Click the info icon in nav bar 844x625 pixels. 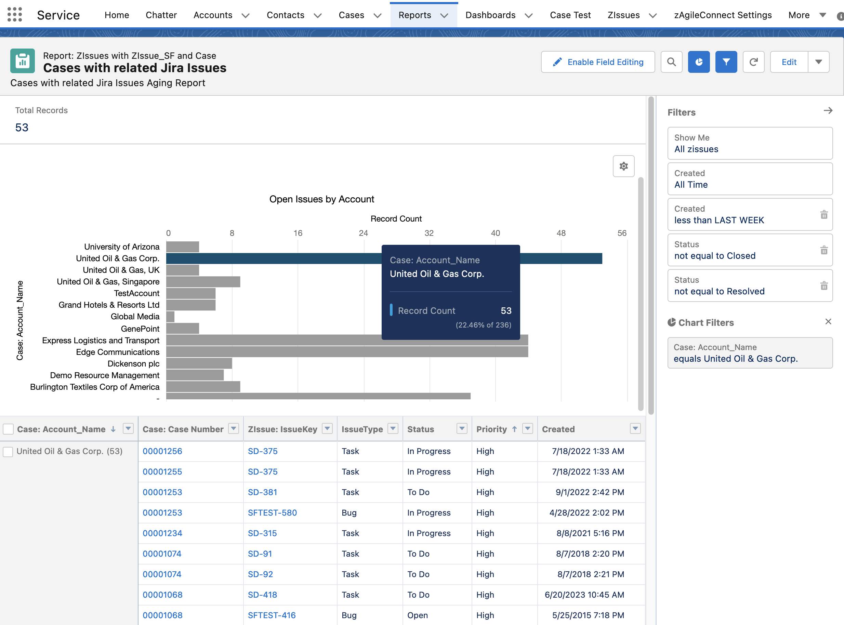(840, 16)
